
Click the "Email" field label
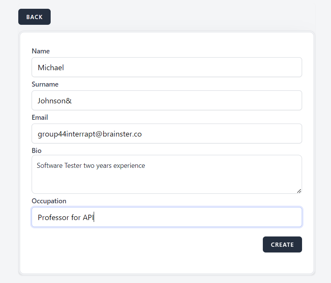(x=40, y=117)
